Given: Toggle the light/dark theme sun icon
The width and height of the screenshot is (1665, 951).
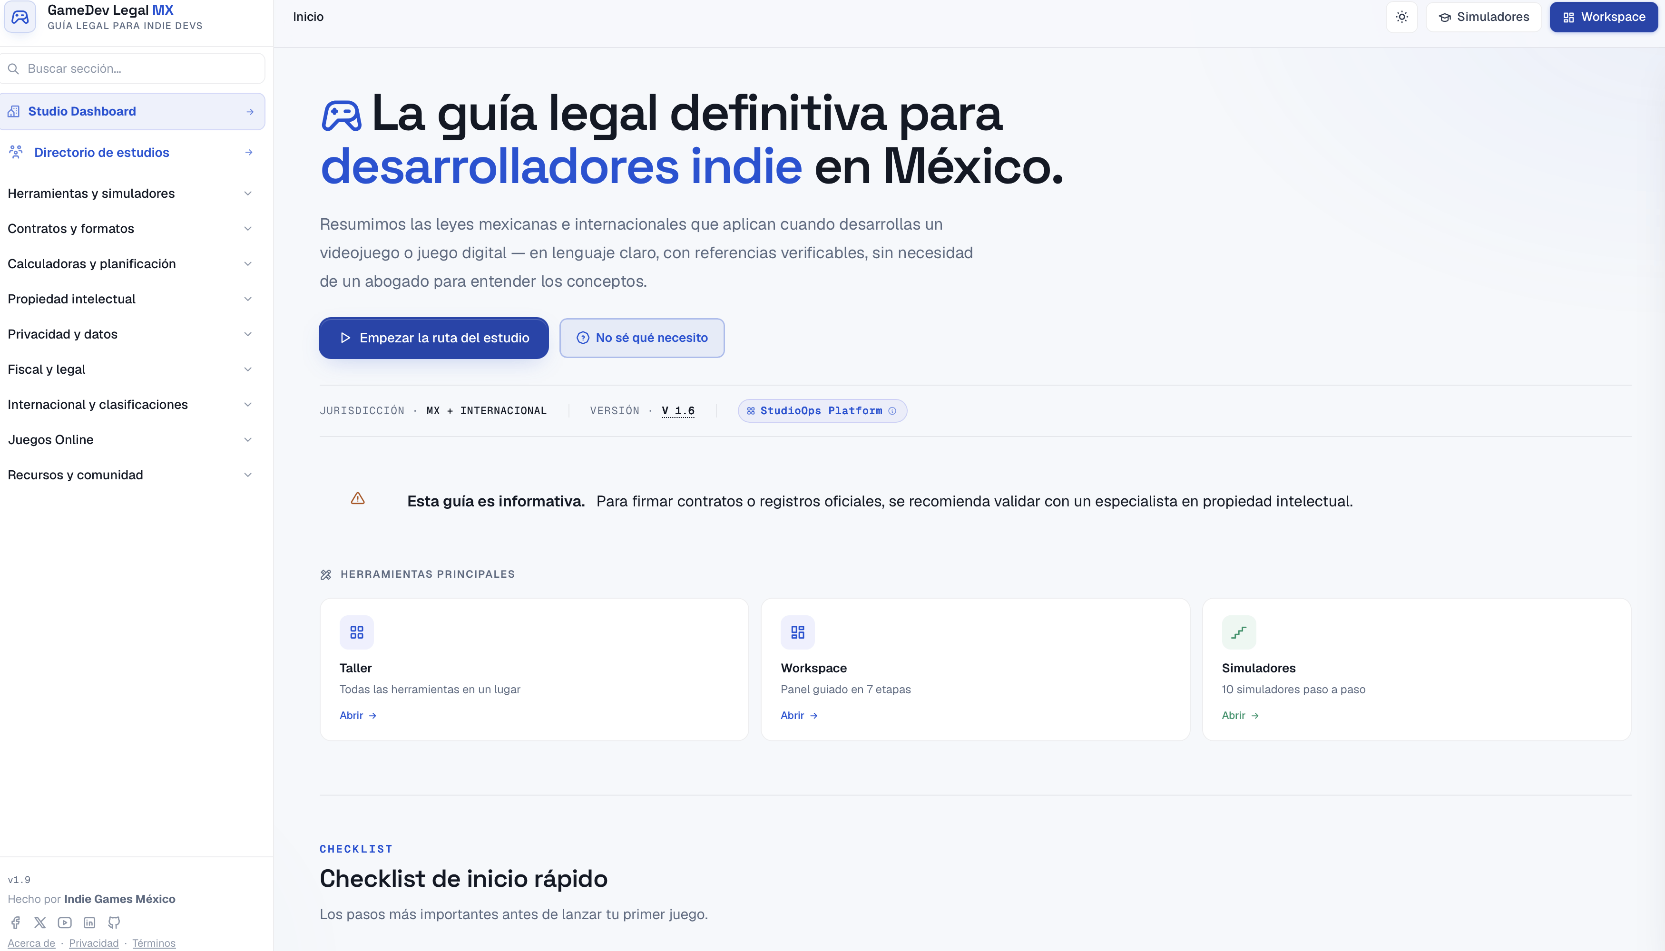Looking at the screenshot, I should click(x=1401, y=17).
